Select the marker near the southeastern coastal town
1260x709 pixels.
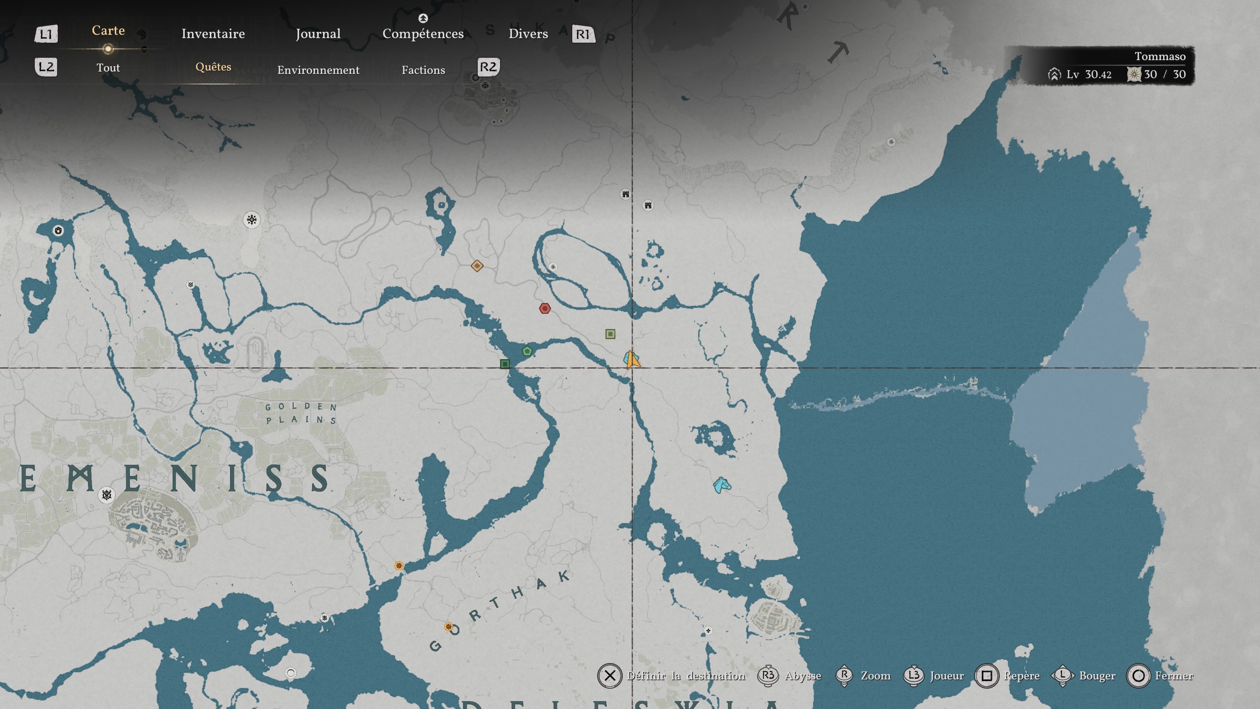pos(708,631)
